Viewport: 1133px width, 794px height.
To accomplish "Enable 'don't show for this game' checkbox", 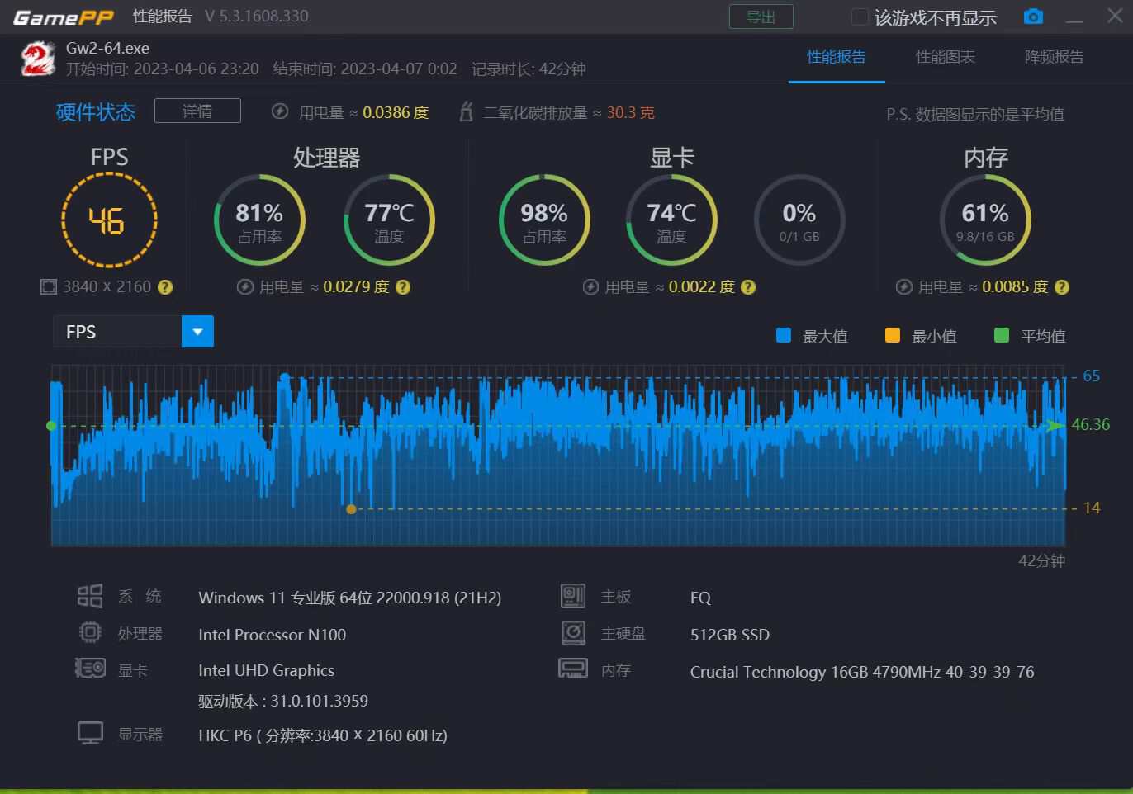I will click(860, 17).
